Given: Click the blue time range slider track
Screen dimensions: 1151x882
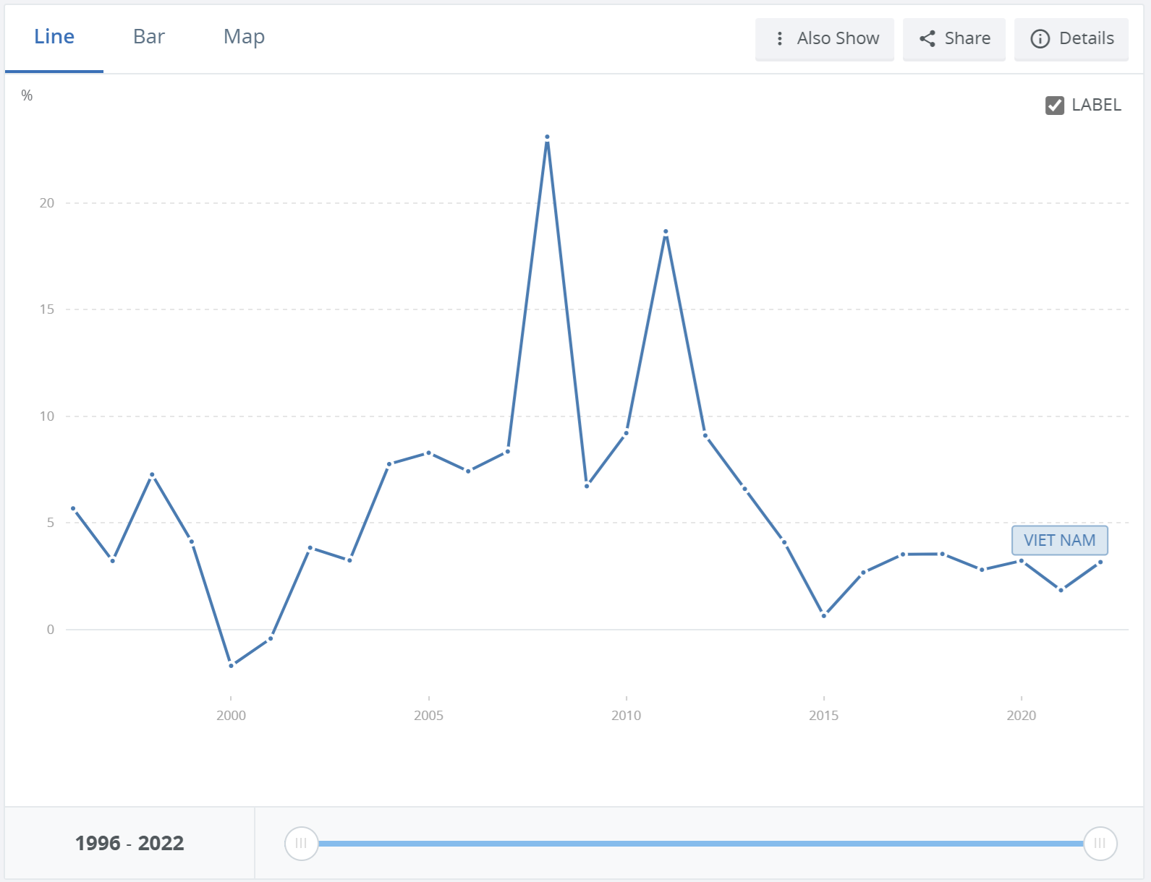Looking at the screenshot, I should (x=700, y=844).
